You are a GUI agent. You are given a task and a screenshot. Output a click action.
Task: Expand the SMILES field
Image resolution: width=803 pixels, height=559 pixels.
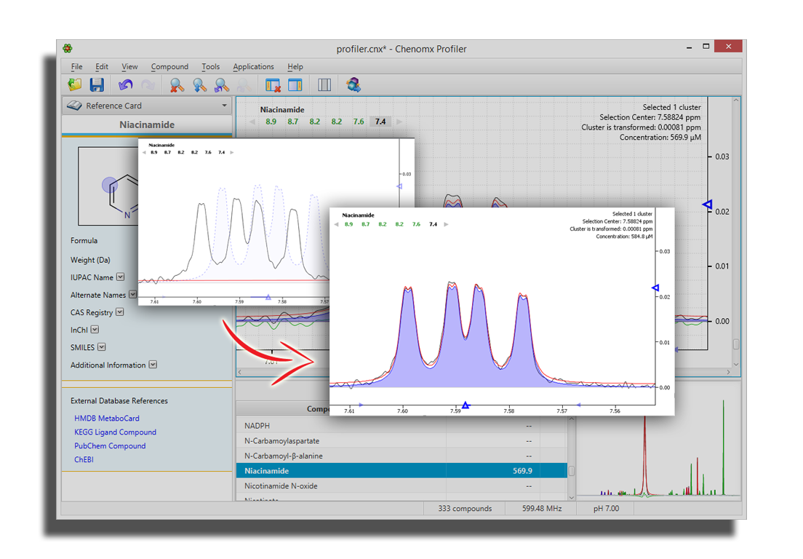tap(101, 347)
